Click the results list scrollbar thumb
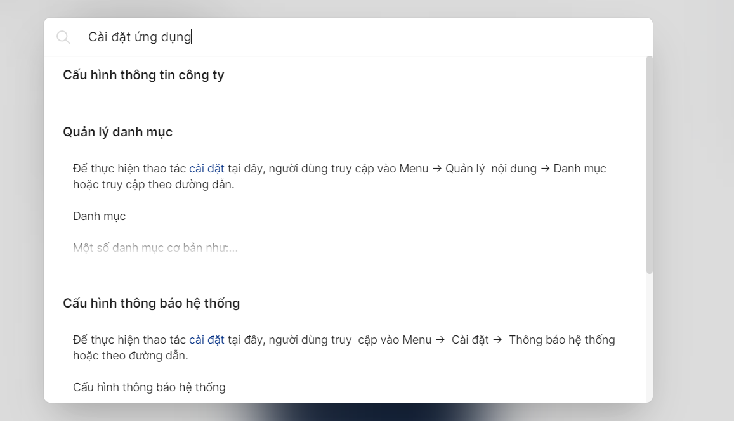 pyautogui.click(x=649, y=165)
